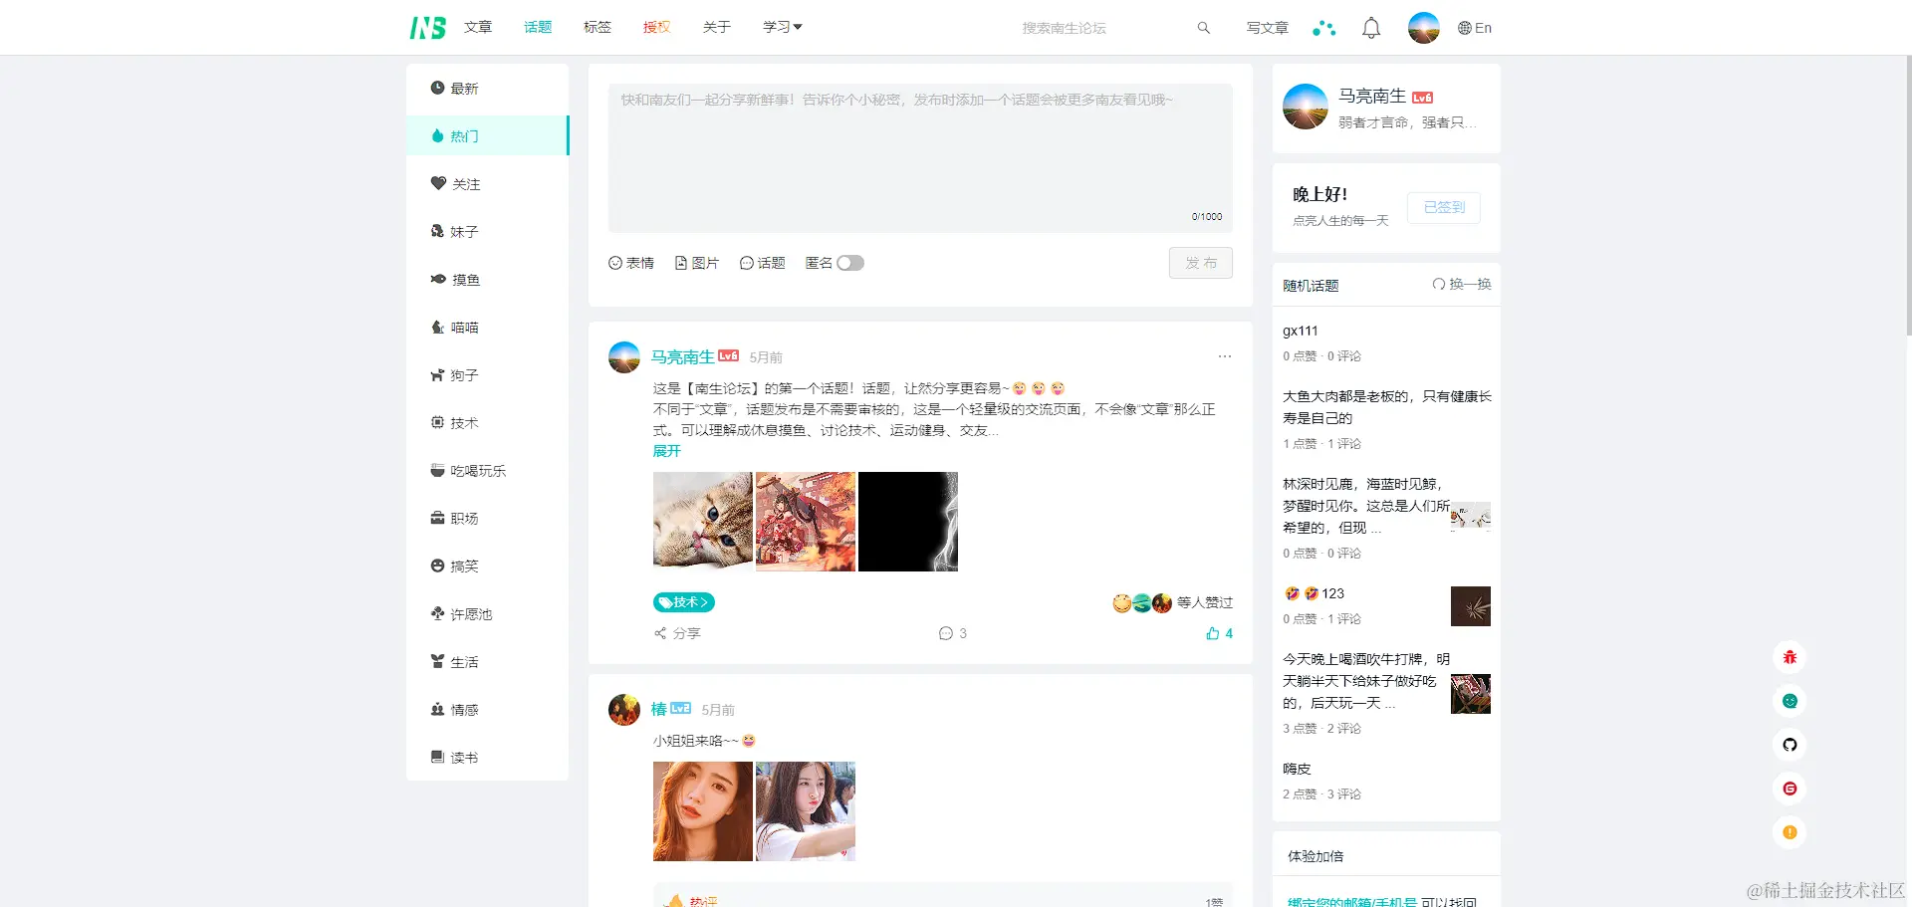Open the random topic gx111
The height and width of the screenshot is (907, 1912).
pos(1300,331)
